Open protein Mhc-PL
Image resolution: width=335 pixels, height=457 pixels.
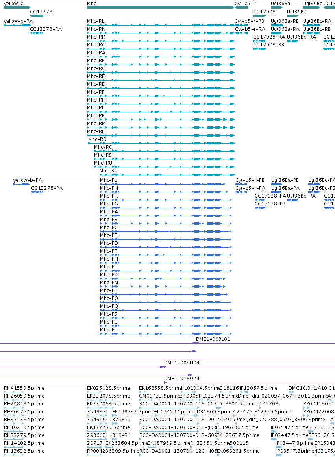[x=109, y=180]
